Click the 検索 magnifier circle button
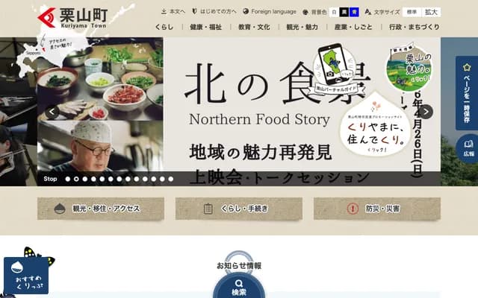The image size is (478, 298). pos(239,285)
